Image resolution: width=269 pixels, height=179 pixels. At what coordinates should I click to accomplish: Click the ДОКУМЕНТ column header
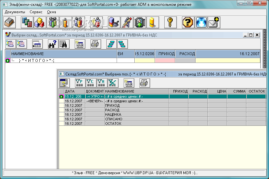[95, 91]
